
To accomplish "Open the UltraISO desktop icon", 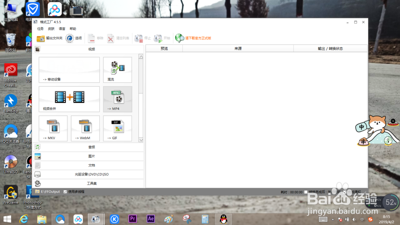I will click(x=11, y=165).
